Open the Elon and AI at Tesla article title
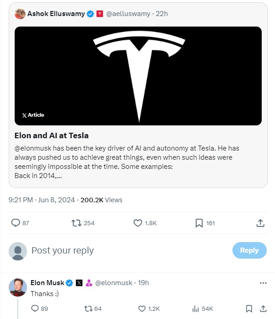 (52, 135)
